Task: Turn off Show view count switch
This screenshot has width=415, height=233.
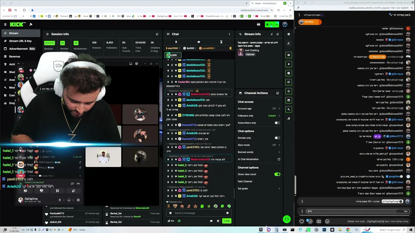Action: pos(277,174)
